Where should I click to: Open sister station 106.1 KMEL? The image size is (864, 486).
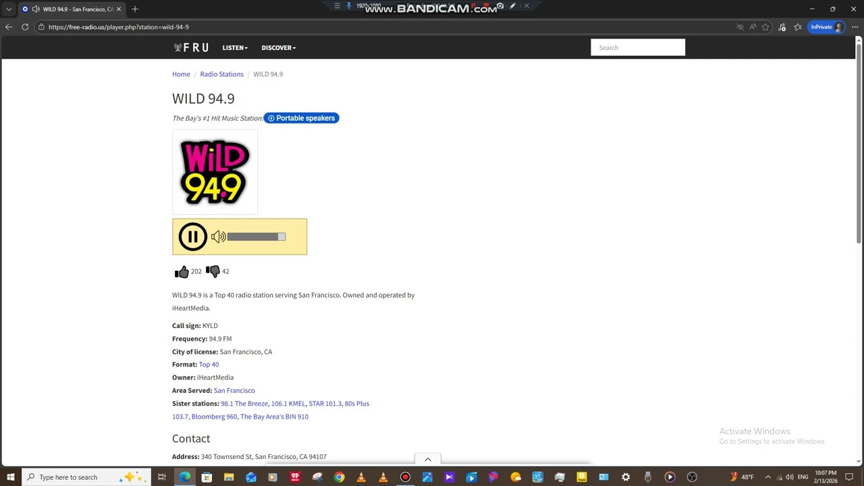pyautogui.click(x=288, y=404)
